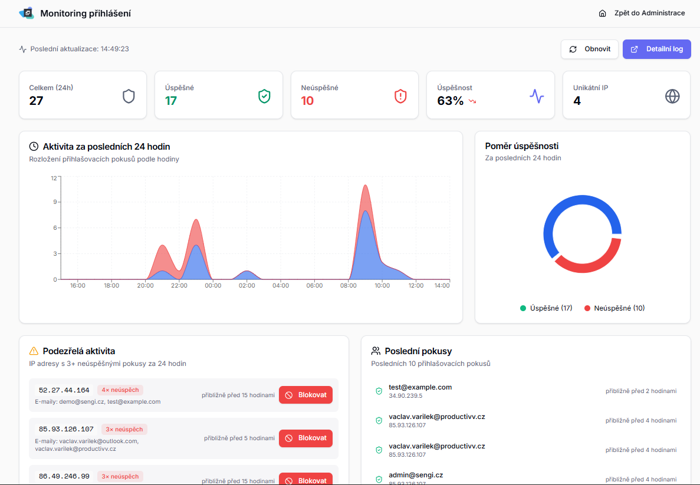Open the Detailní log
This screenshot has width=700, height=485.
(x=656, y=49)
